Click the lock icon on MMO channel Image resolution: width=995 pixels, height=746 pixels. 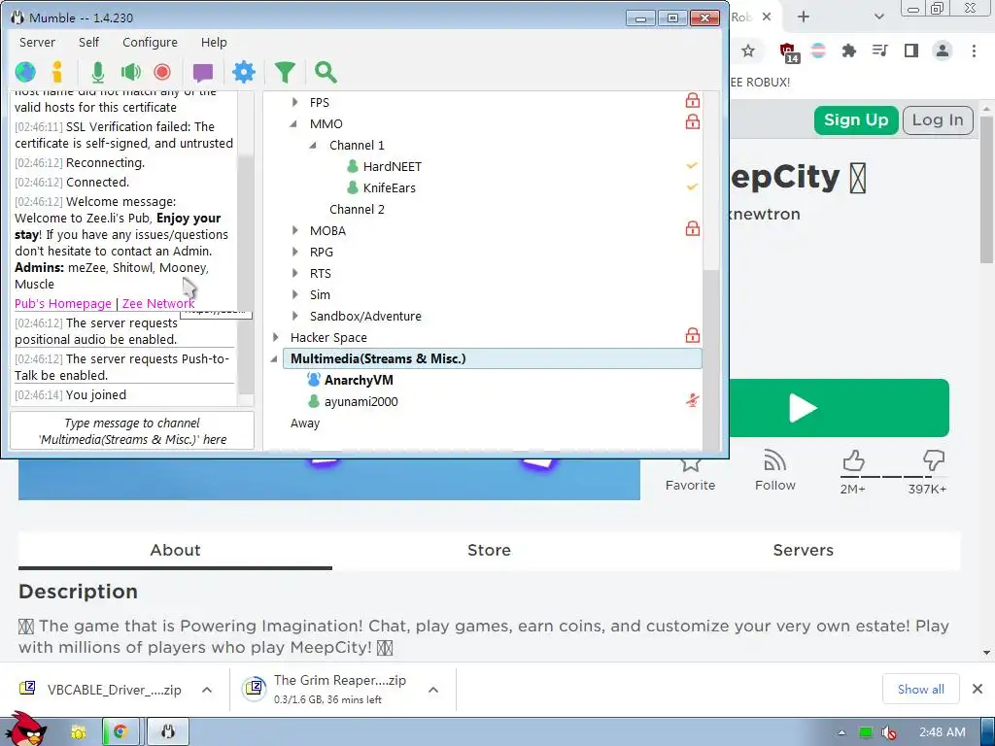[692, 121]
